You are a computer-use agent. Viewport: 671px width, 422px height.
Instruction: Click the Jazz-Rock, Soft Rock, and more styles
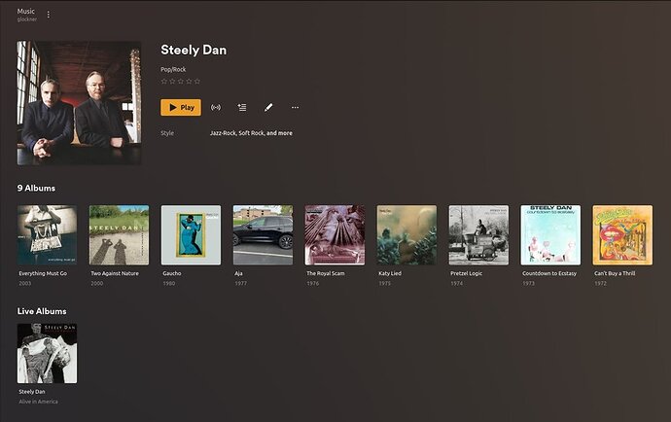point(251,133)
